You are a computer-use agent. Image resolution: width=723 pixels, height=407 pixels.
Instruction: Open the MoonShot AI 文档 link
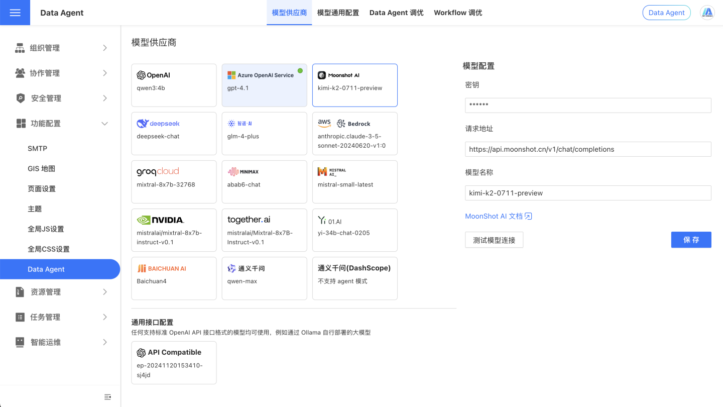[494, 216]
